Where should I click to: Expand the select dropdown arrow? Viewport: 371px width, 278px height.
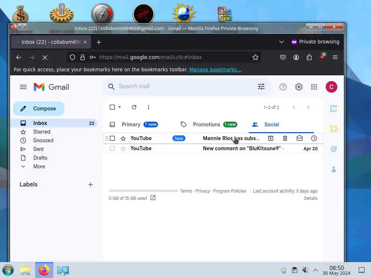120,107
